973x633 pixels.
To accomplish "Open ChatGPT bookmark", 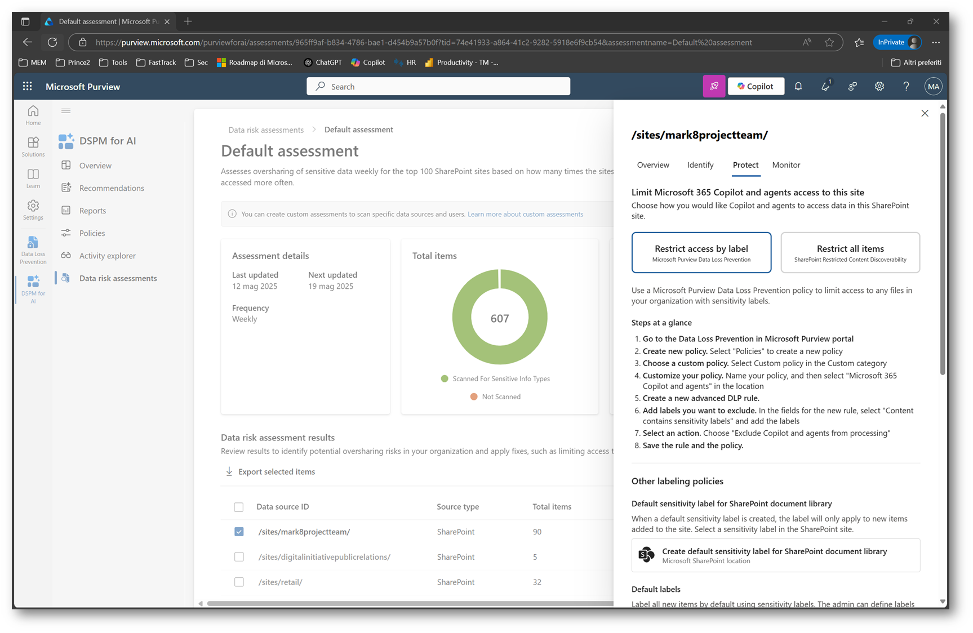I will (323, 63).
